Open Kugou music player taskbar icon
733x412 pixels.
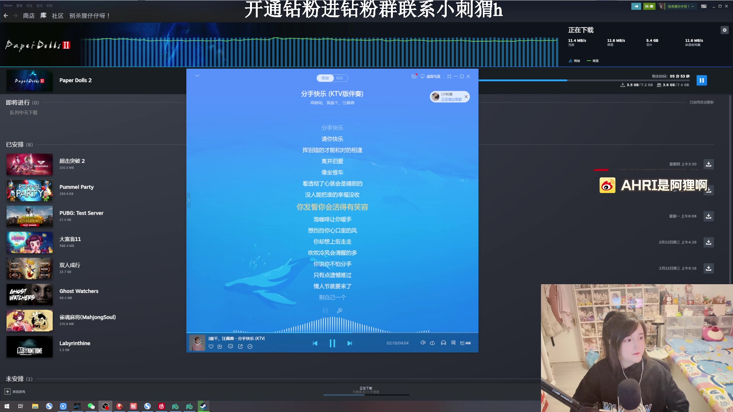pos(63,406)
